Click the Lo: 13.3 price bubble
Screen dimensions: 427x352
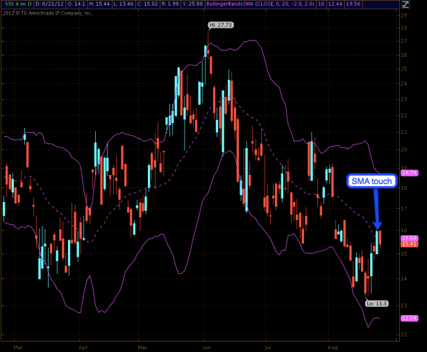[376, 302]
